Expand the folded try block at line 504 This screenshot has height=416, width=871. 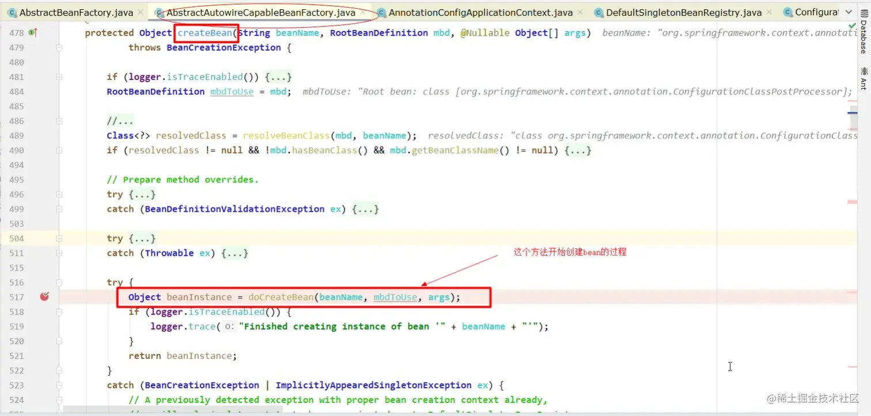coord(59,238)
